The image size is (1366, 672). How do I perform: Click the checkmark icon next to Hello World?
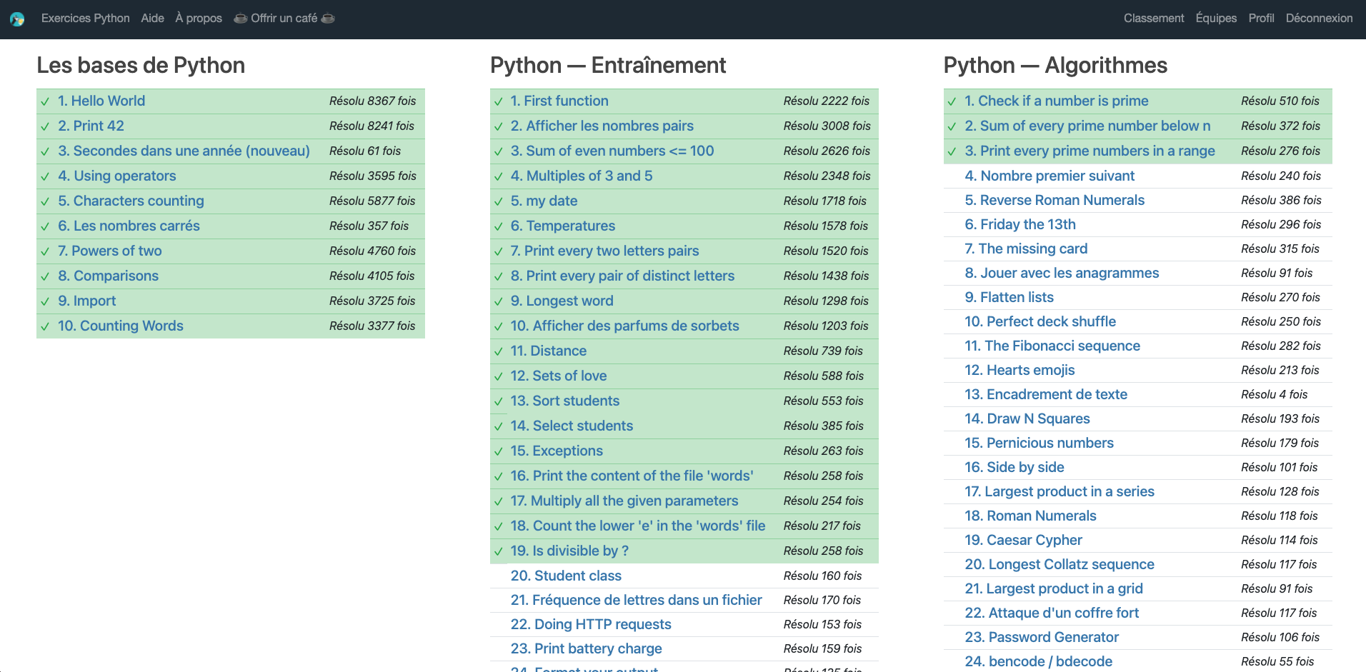point(45,101)
